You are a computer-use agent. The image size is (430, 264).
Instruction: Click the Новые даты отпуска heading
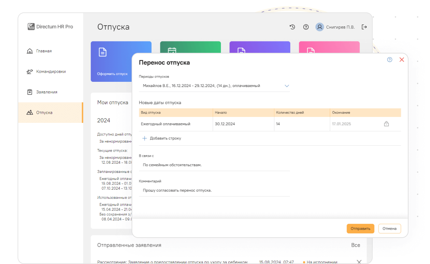[x=160, y=102]
